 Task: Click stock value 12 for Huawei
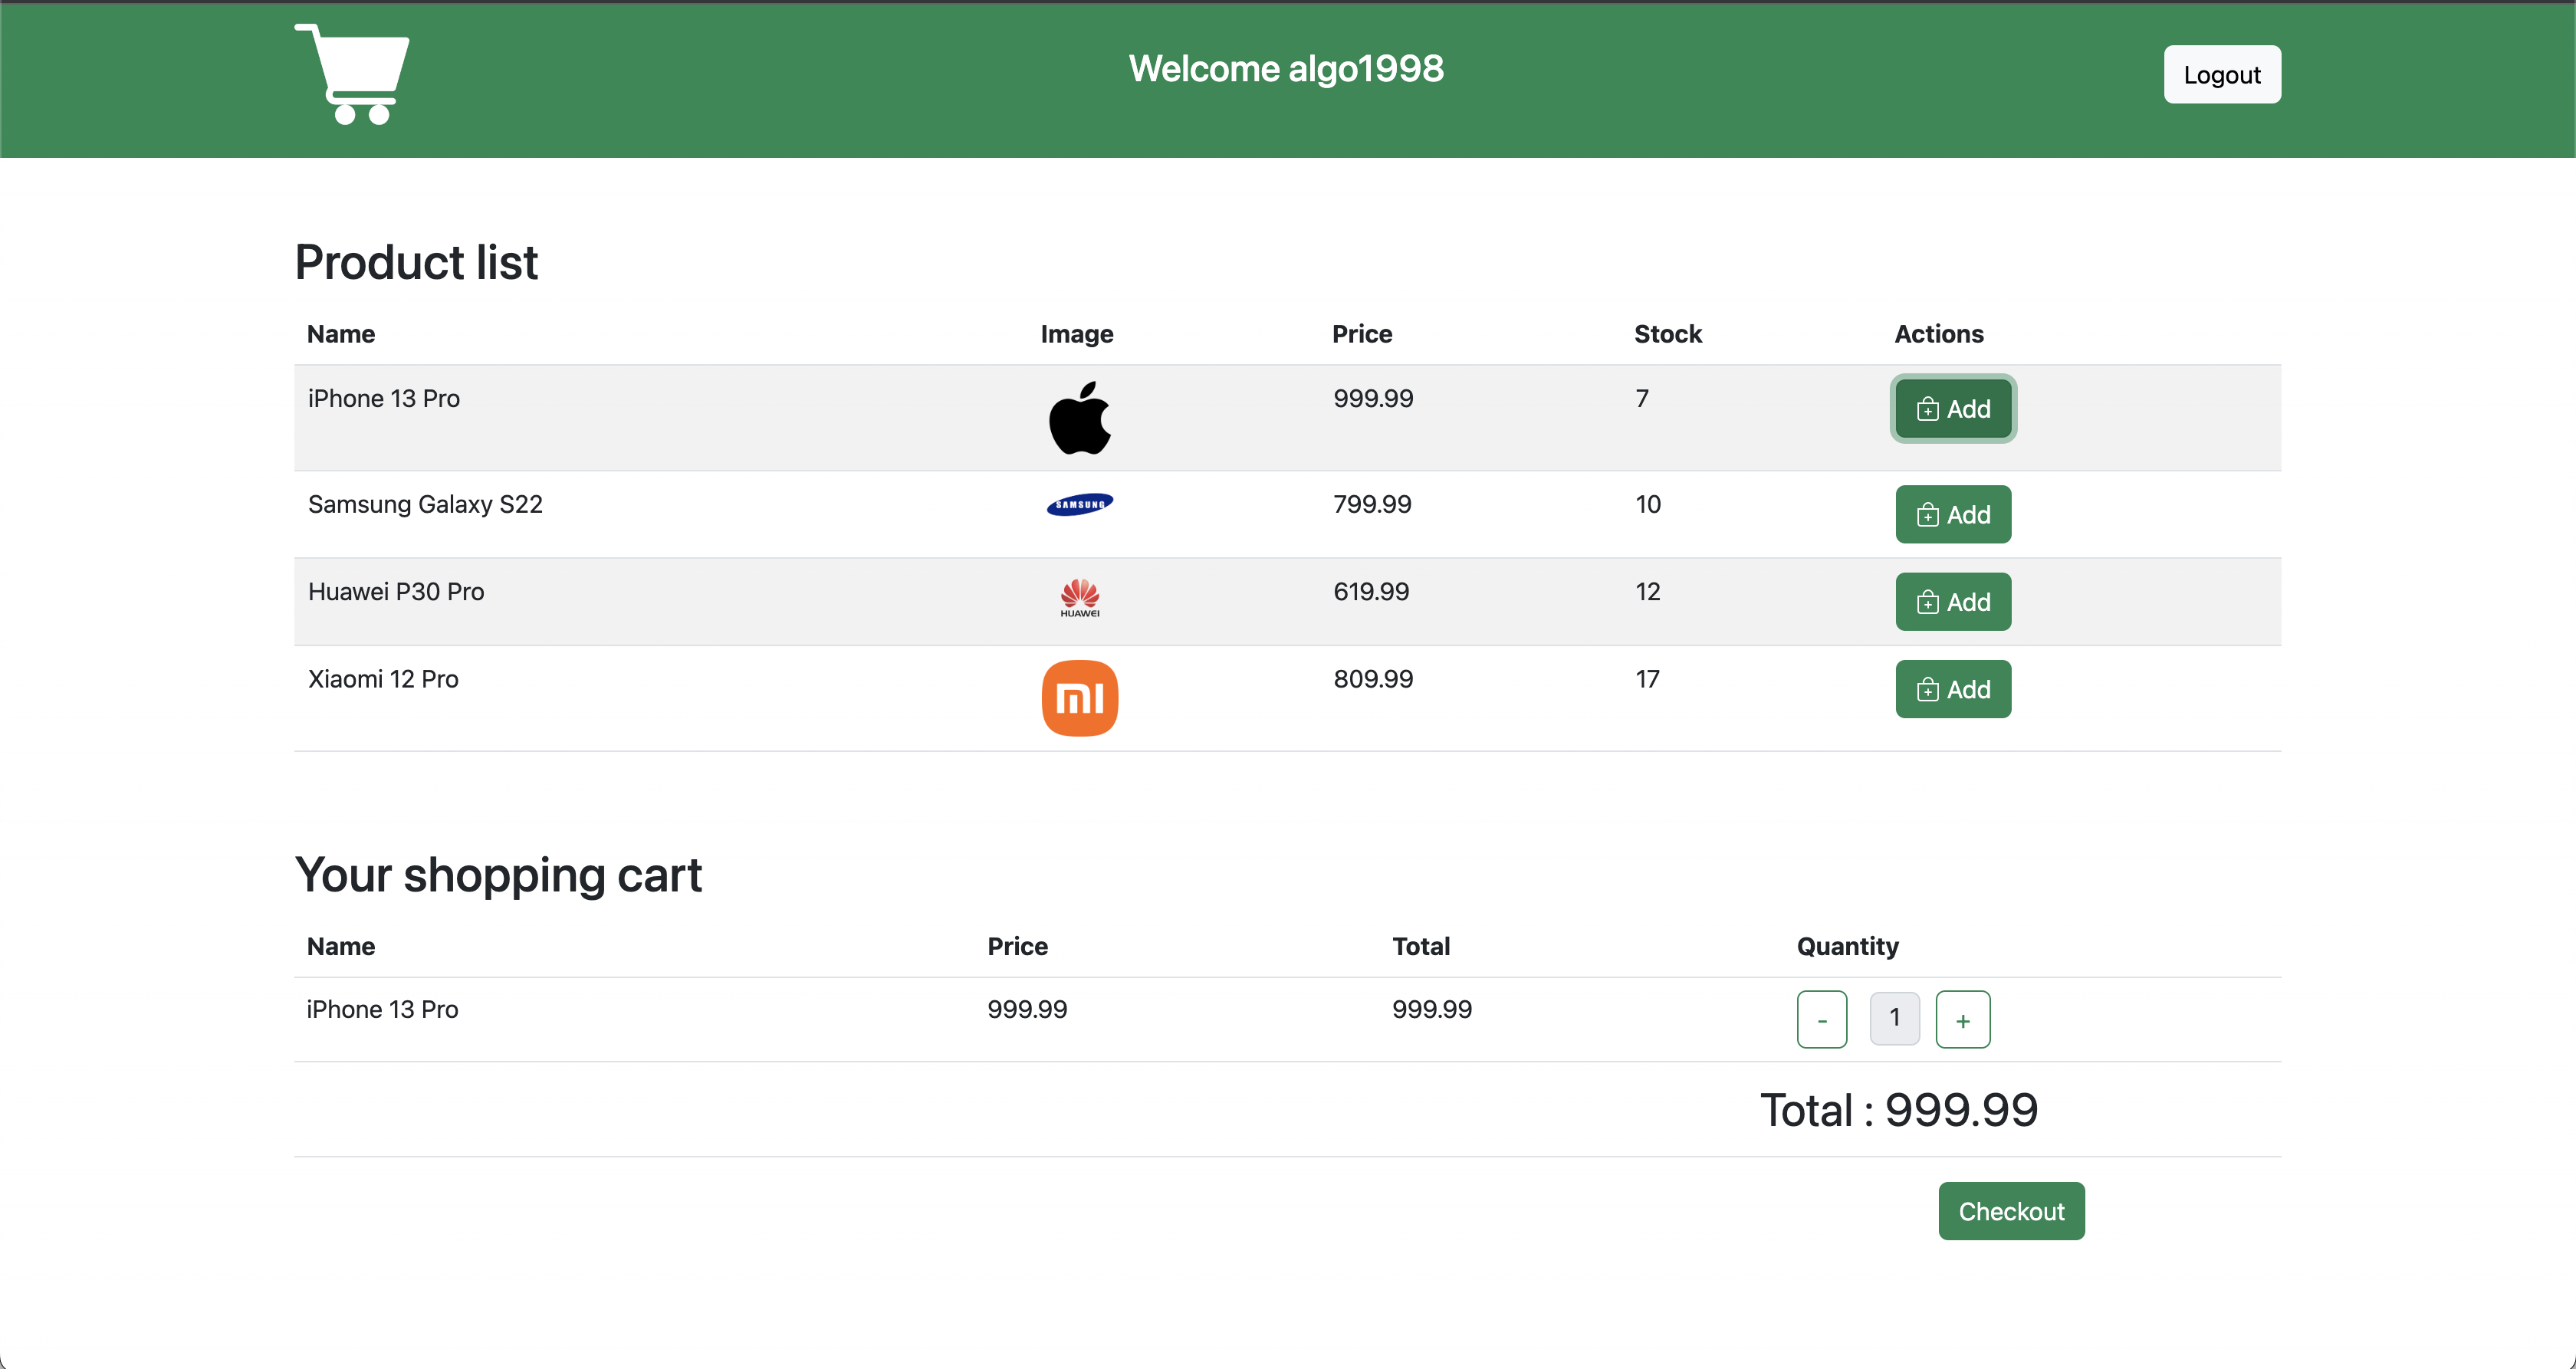click(1648, 592)
